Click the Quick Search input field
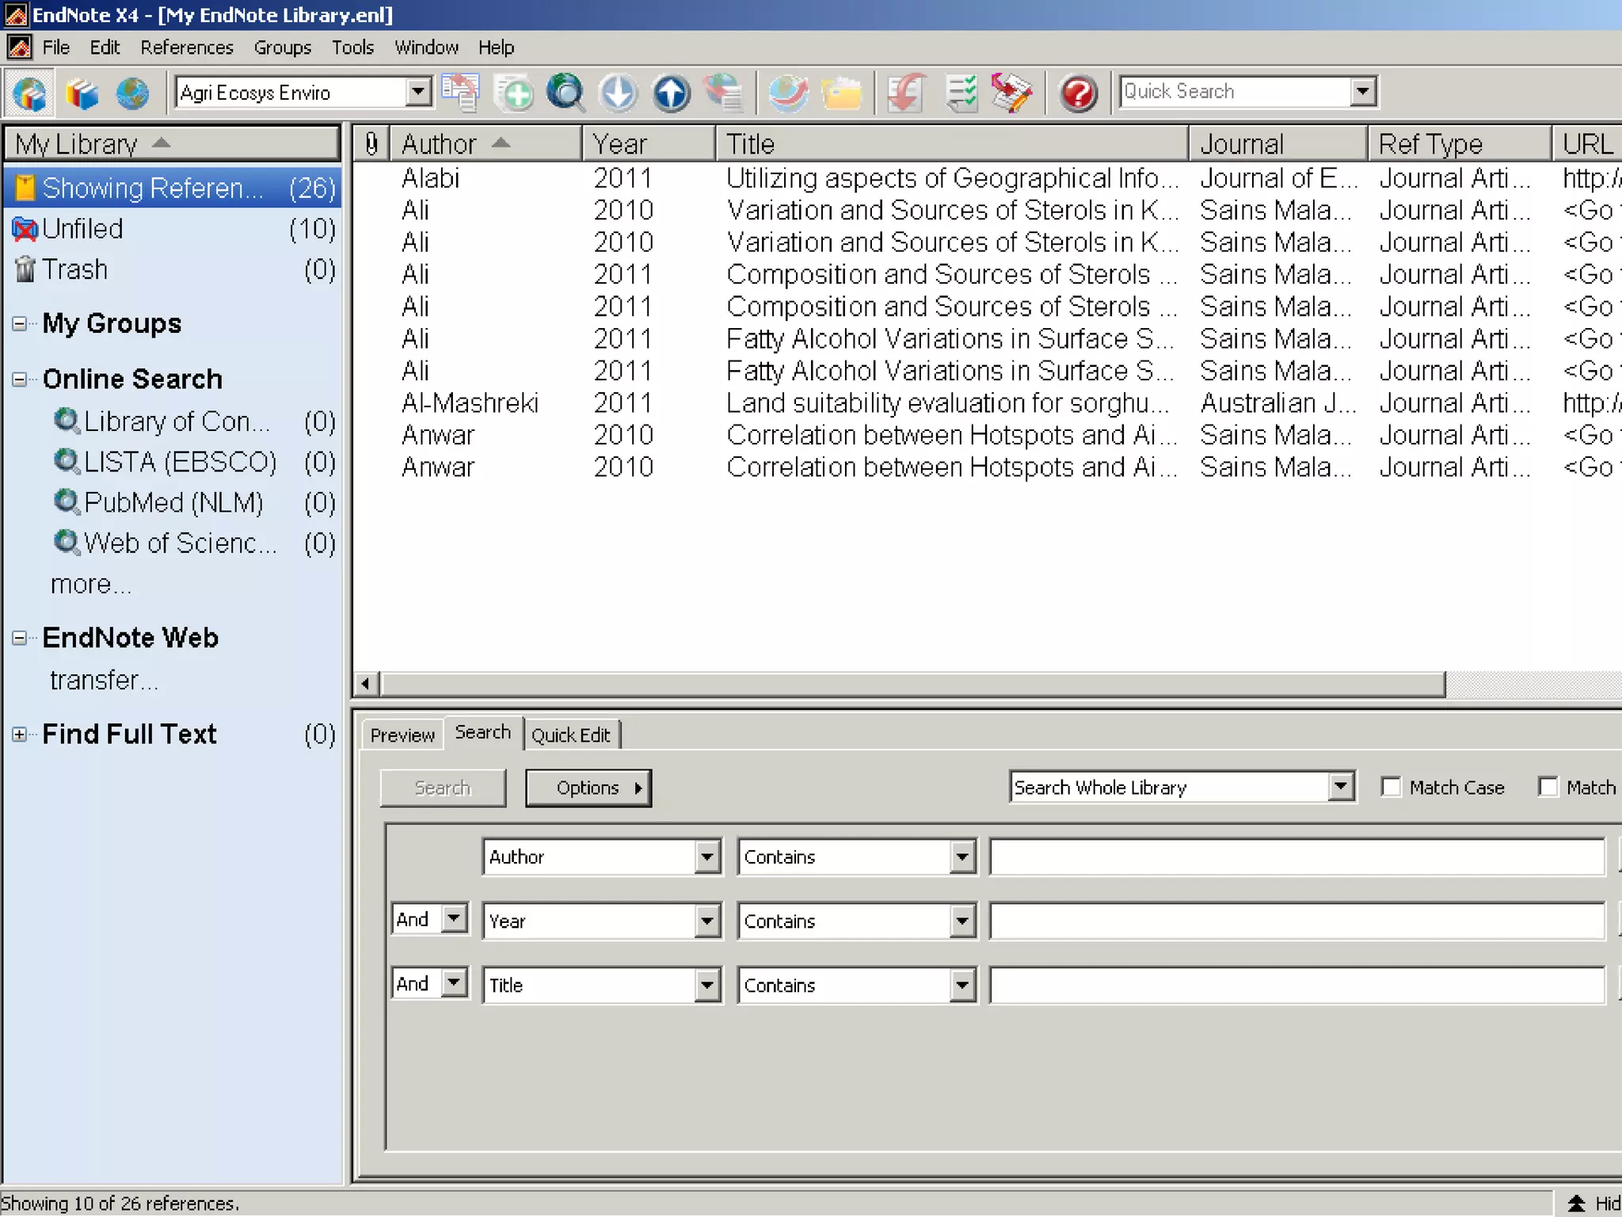Image resolution: width=1622 pixels, height=1217 pixels. click(x=1236, y=91)
